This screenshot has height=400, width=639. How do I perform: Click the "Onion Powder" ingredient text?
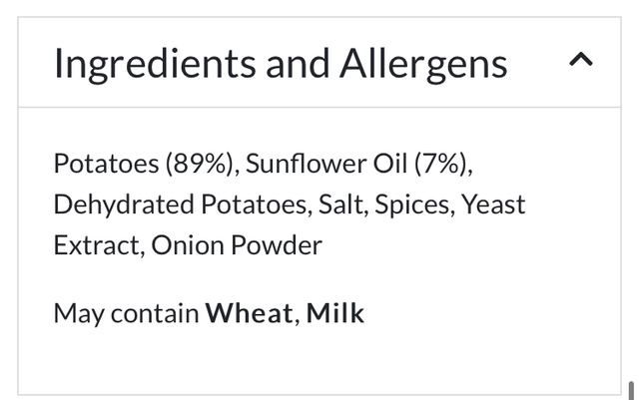pyautogui.click(x=237, y=245)
